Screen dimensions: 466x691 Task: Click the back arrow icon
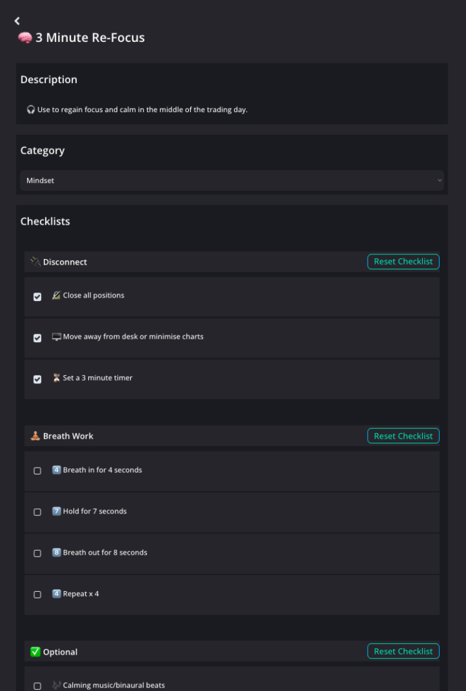click(18, 21)
